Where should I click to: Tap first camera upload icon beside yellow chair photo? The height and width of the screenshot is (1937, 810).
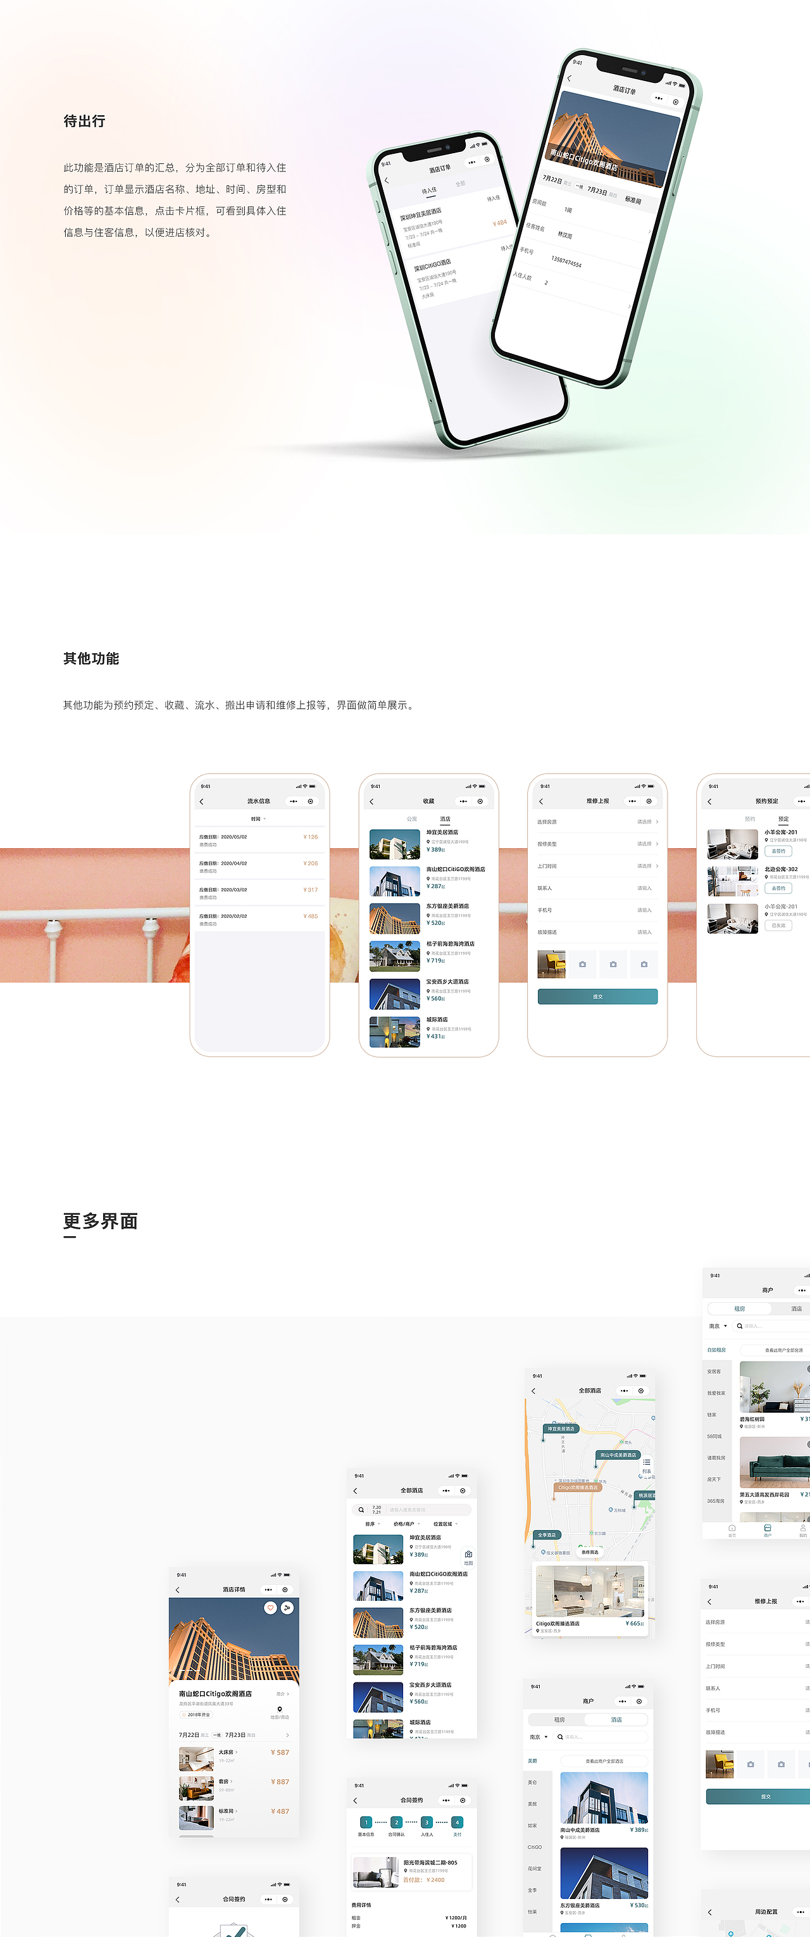[582, 964]
